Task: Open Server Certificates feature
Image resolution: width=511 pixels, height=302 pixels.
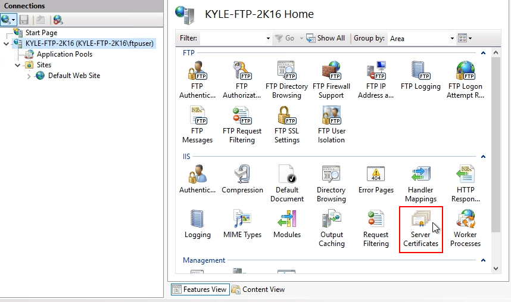Action: tap(420, 228)
